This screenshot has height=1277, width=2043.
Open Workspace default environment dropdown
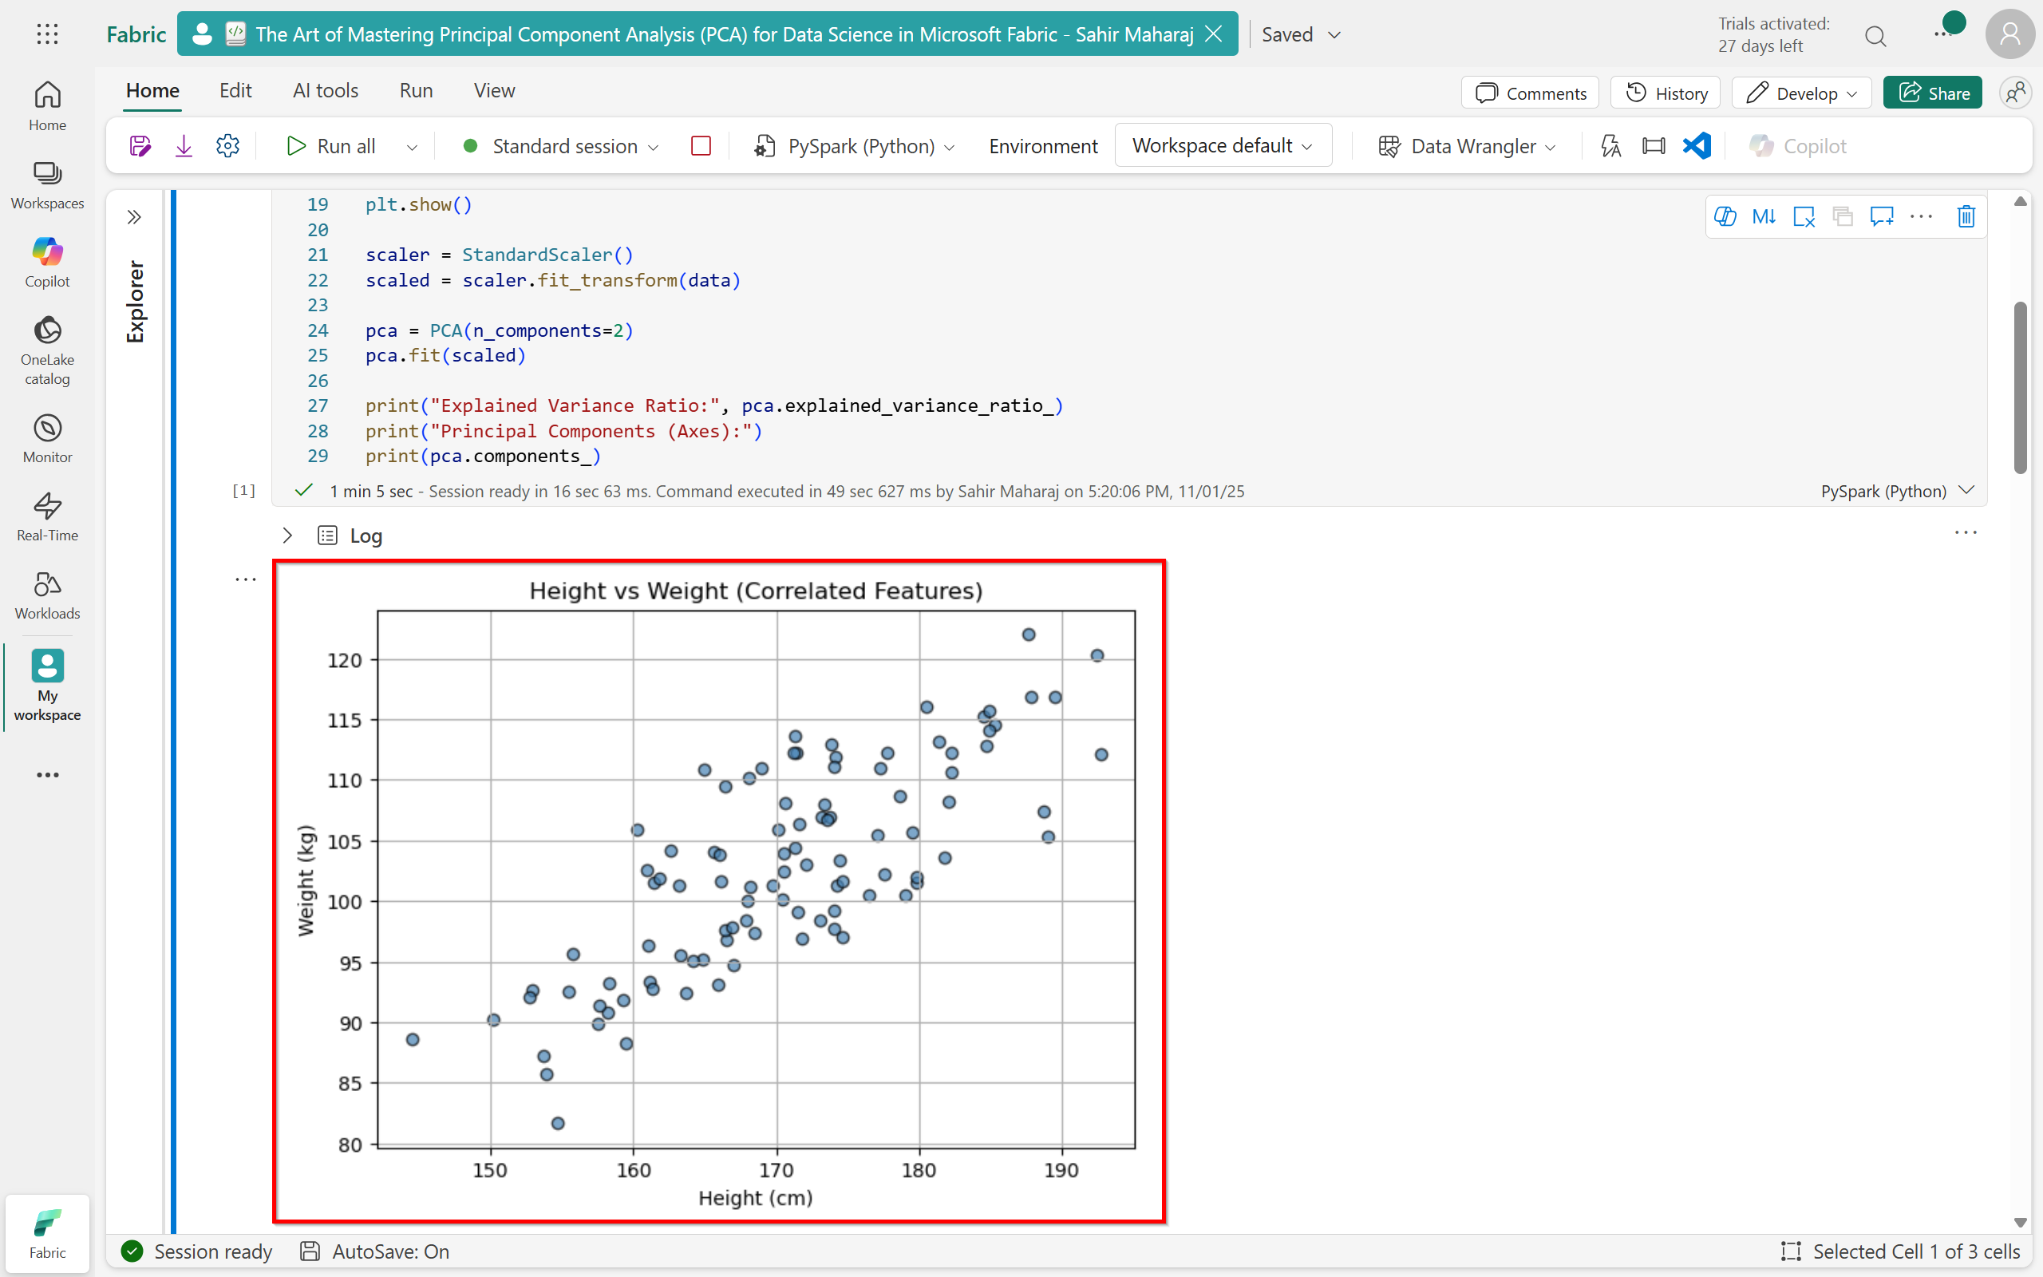point(1223,145)
